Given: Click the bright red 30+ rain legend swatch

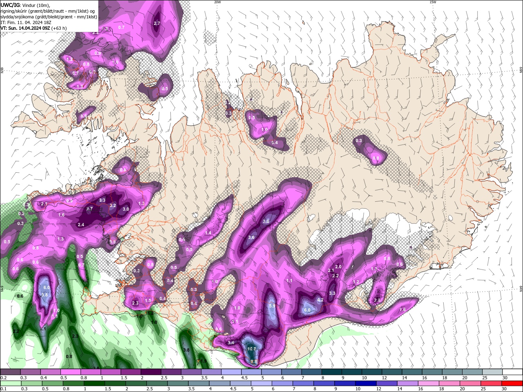Looking at the screenshot, I should coord(512,383).
